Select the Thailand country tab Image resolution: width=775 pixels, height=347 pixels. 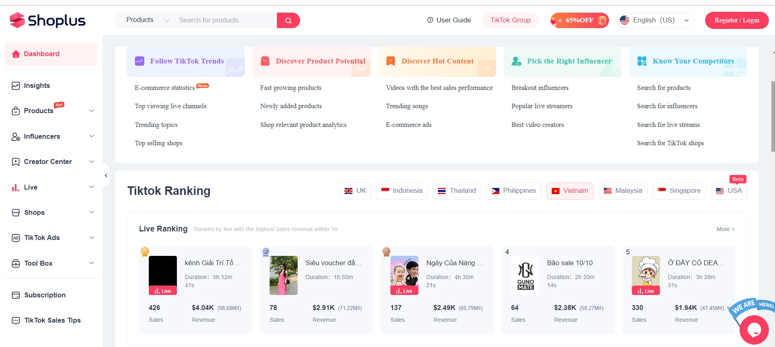click(457, 191)
